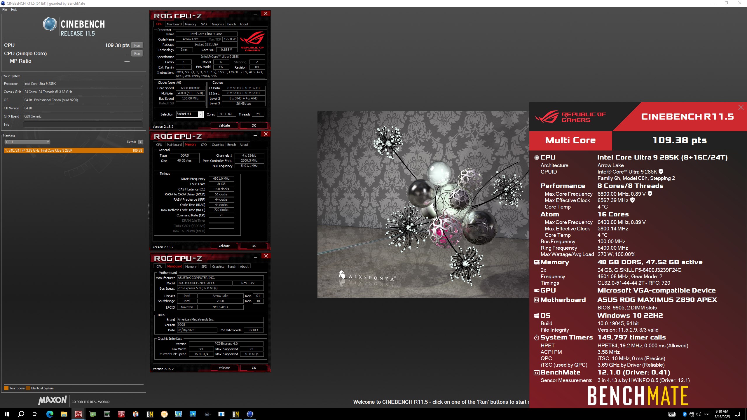Viewport: 747px width, 420px height.
Task: Open the cat face taskbar icon
Action: (207, 414)
